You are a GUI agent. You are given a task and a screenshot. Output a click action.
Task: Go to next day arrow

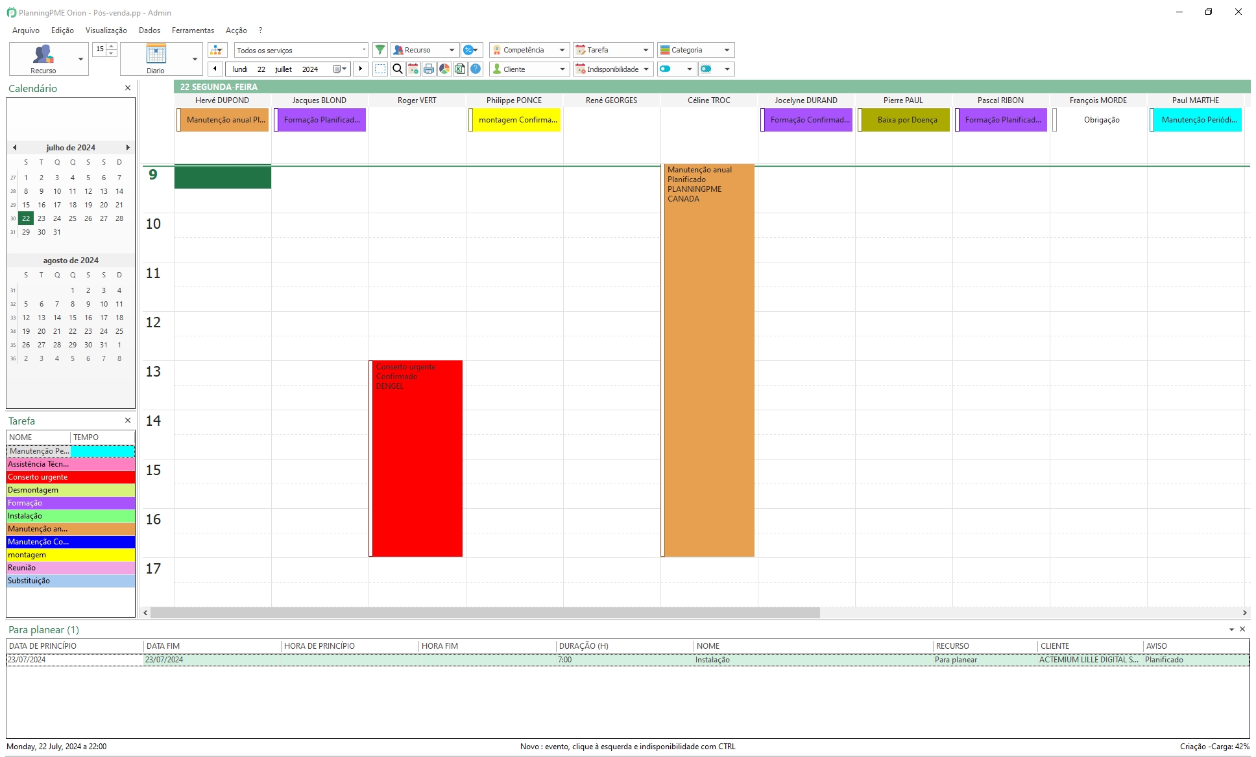(x=361, y=69)
